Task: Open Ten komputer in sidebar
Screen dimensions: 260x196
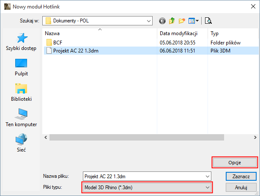Action: click(x=21, y=118)
